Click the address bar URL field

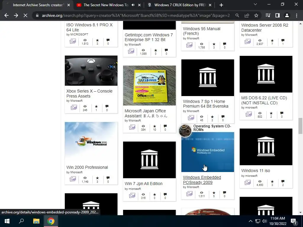136,15
